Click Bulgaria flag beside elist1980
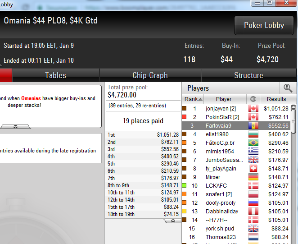 pyautogui.click(x=253, y=134)
